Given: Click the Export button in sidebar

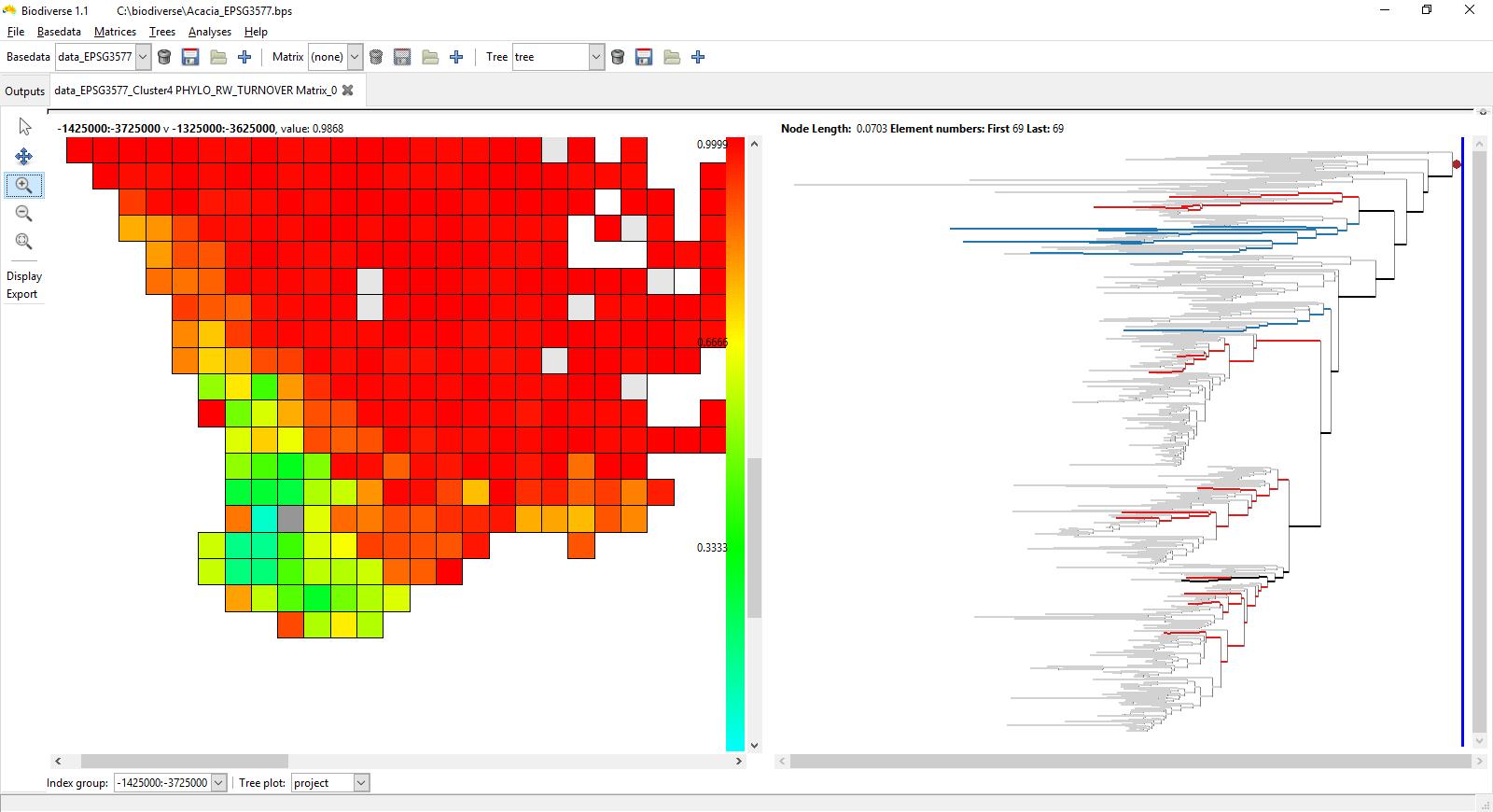Looking at the screenshot, I should (x=22, y=294).
